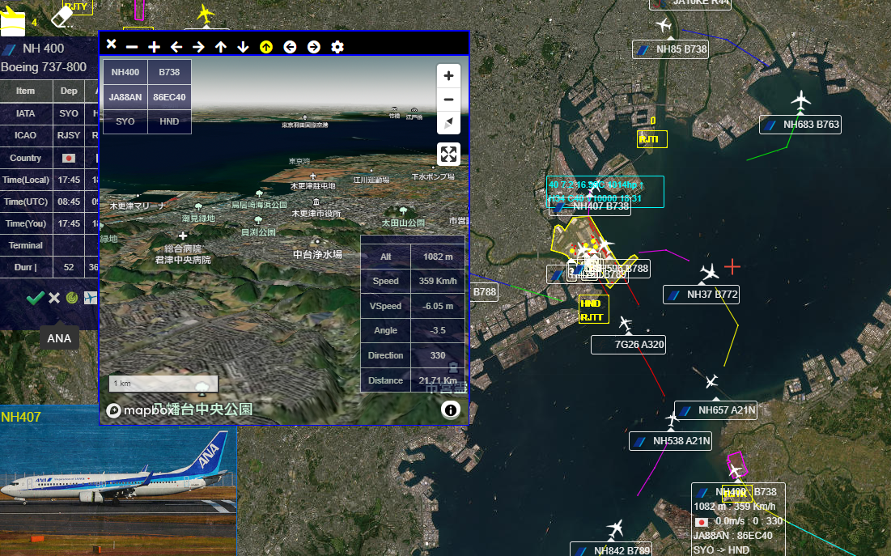Toggle the yellow circled up arrow
Viewport: 891px width, 556px height.
266,47
